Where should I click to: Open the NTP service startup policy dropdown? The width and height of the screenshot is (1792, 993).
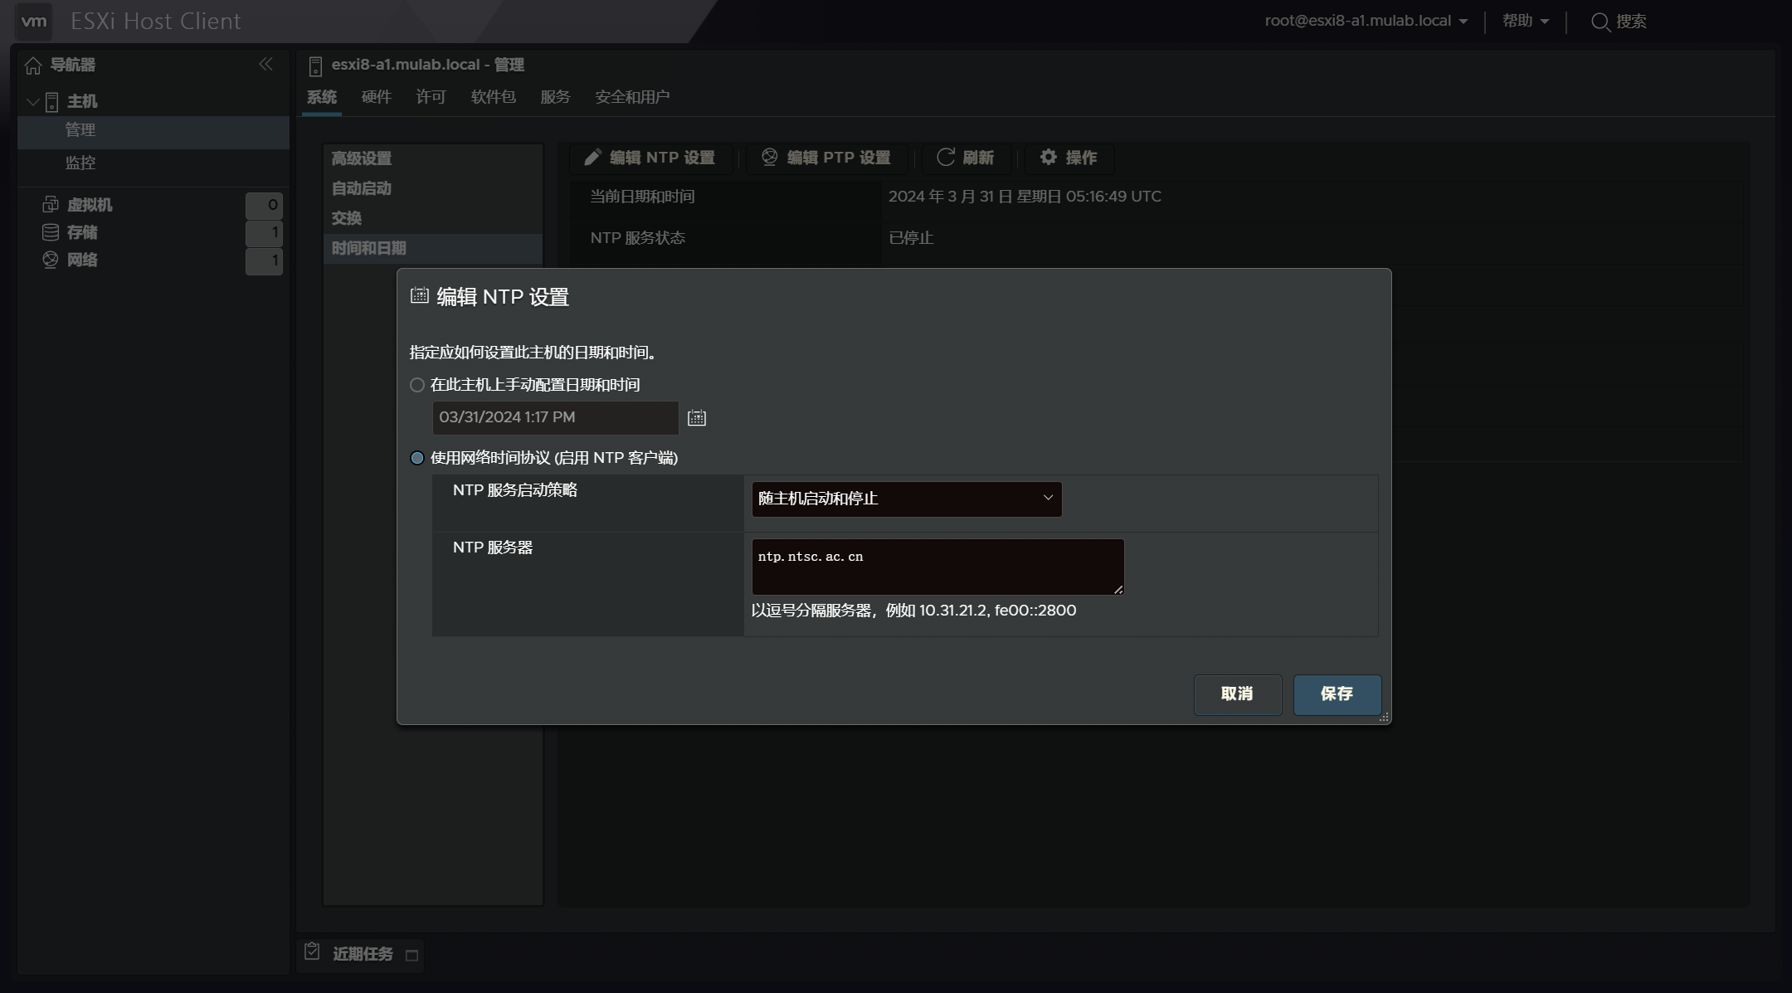click(907, 499)
